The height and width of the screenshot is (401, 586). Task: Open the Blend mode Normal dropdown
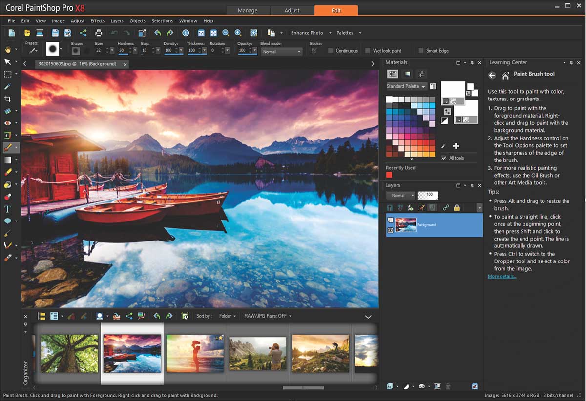281,52
